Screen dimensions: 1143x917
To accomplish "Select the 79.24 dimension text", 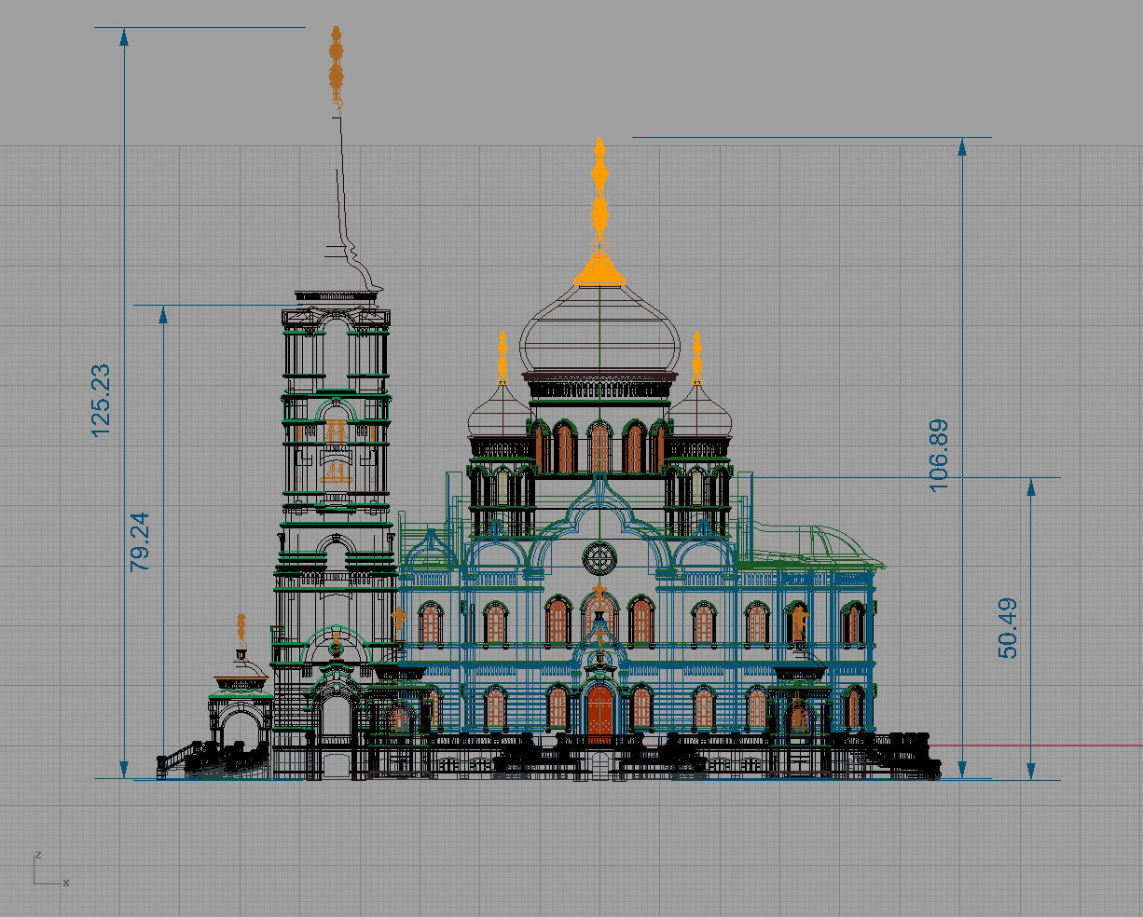I will click(x=140, y=541).
